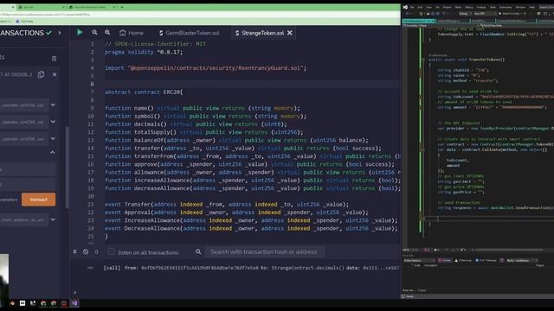Screen dimensions: 554x311
Task: Click the second parameter input field above transact
Action: (x=28, y=184)
